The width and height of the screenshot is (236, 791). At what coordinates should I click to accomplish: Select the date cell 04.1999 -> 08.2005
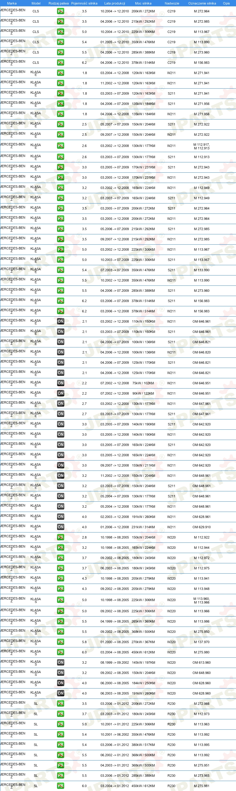pyautogui.click(x=115, y=621)
